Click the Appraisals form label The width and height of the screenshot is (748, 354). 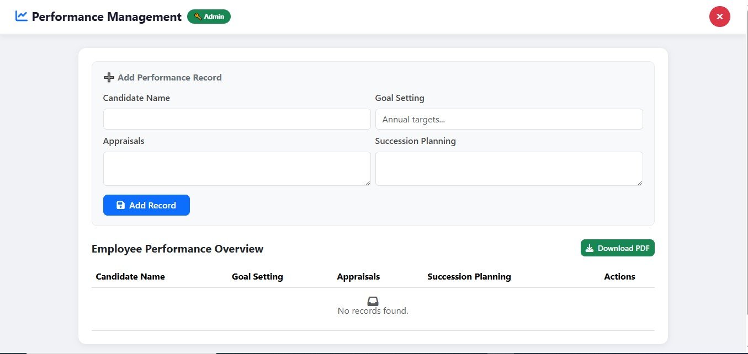click(124, 141)
